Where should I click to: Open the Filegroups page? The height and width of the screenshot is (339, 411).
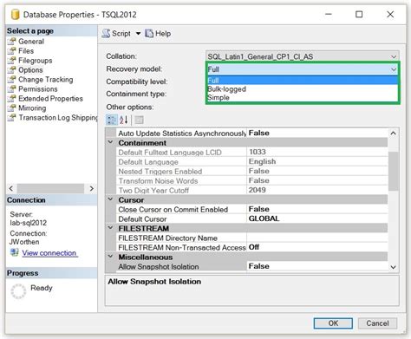click(x=36, y=61)
